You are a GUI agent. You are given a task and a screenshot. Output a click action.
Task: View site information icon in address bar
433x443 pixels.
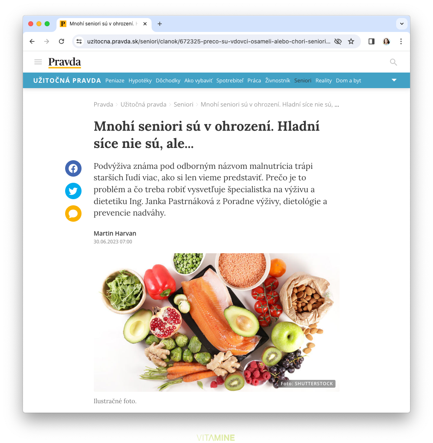point(79,41)
